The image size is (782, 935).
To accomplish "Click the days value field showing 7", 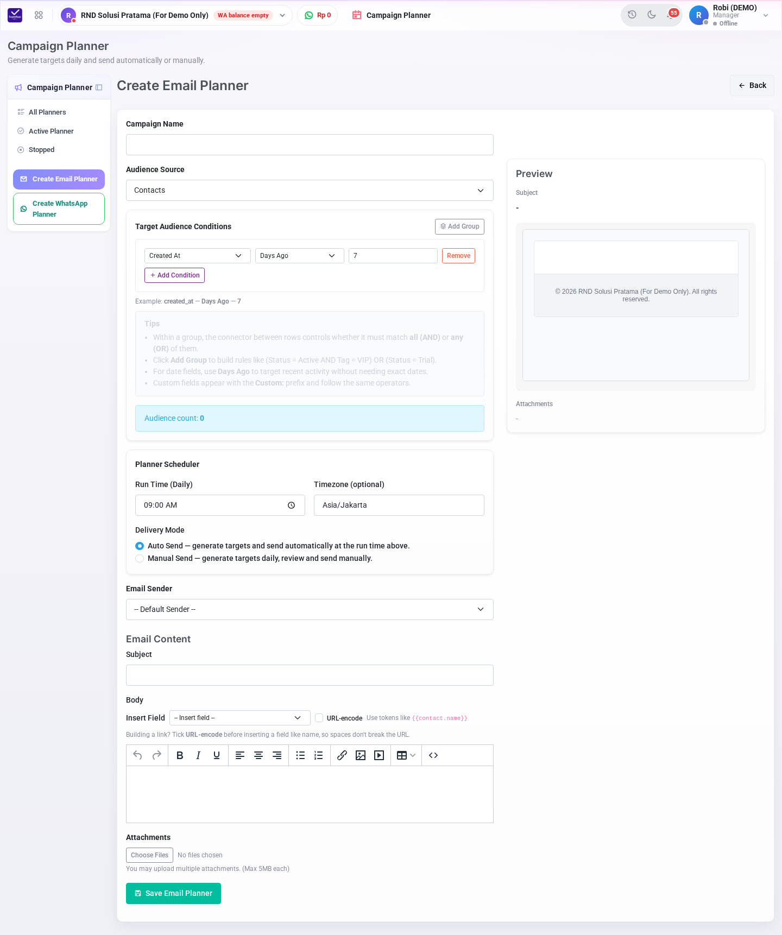I will (x=393, y=256).
